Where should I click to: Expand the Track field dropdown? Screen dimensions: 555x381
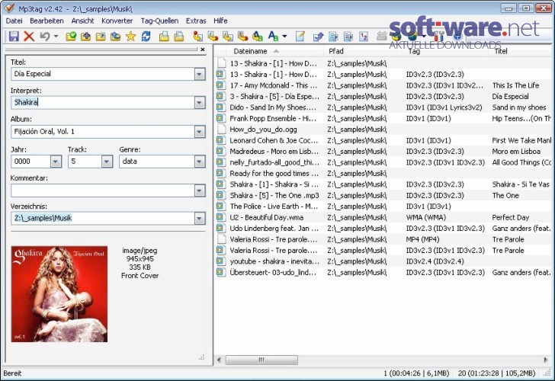pyautogui.click(x=107, y=162)
